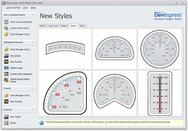Image resolution: width=188 pixels, height=131 pixels.
Task: Select the Military style tab
Action: (x=64, y=26)
